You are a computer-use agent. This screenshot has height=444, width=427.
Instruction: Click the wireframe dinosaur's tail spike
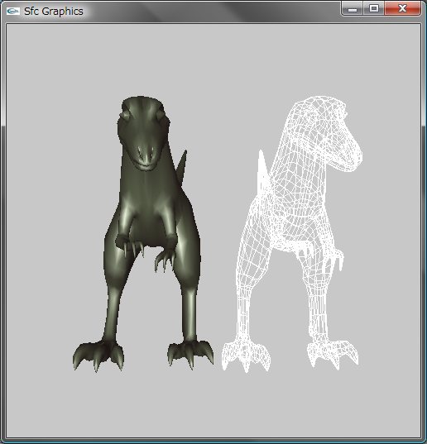click(262, 169)
